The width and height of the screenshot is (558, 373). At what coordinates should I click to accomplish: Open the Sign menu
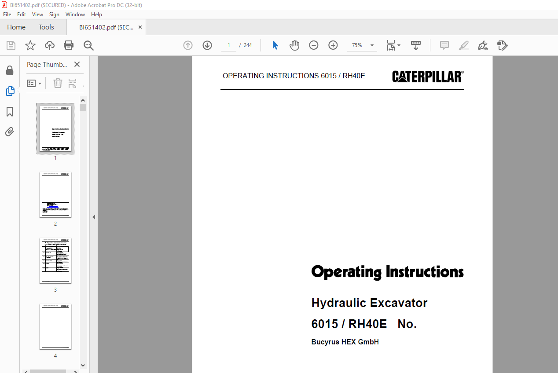pyautogui.click(x=54, y=15)
